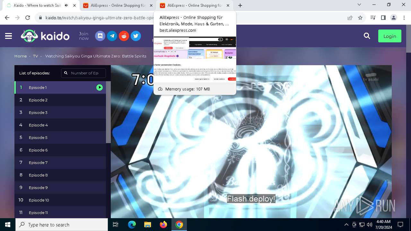
Task: Open the Windows Start menu
Action: (x=8, y=225)
